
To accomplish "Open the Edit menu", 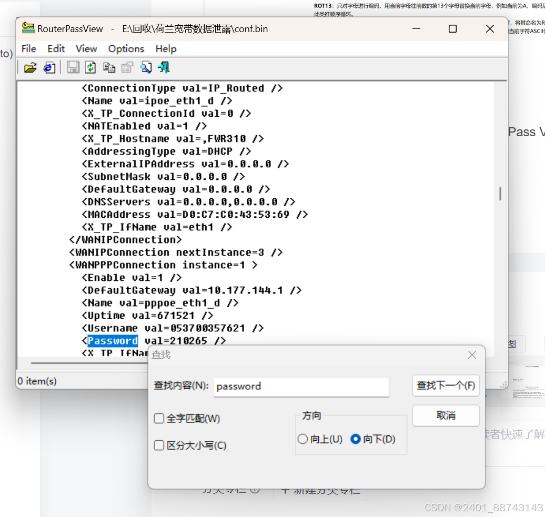I will [56, 48].
